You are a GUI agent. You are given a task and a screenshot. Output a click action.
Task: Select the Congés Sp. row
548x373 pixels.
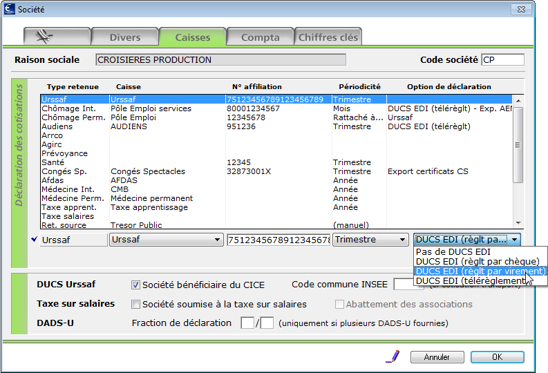(x=276, y=171)
